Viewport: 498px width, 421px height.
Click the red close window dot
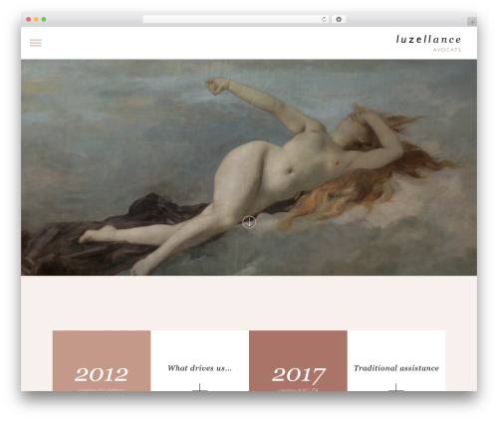29,20
